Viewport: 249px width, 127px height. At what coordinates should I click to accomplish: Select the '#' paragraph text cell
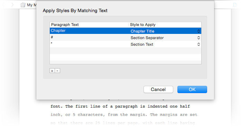89,37
